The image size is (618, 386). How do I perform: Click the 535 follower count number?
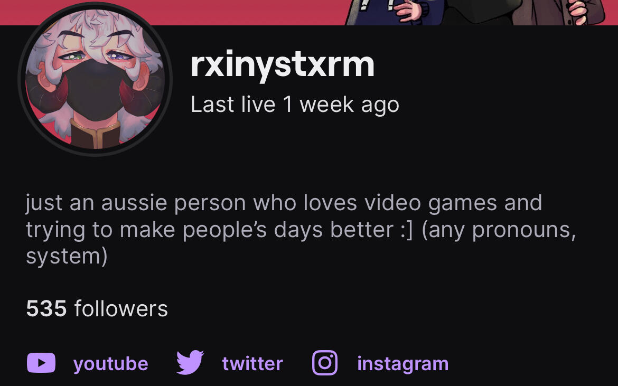(46, 308)
